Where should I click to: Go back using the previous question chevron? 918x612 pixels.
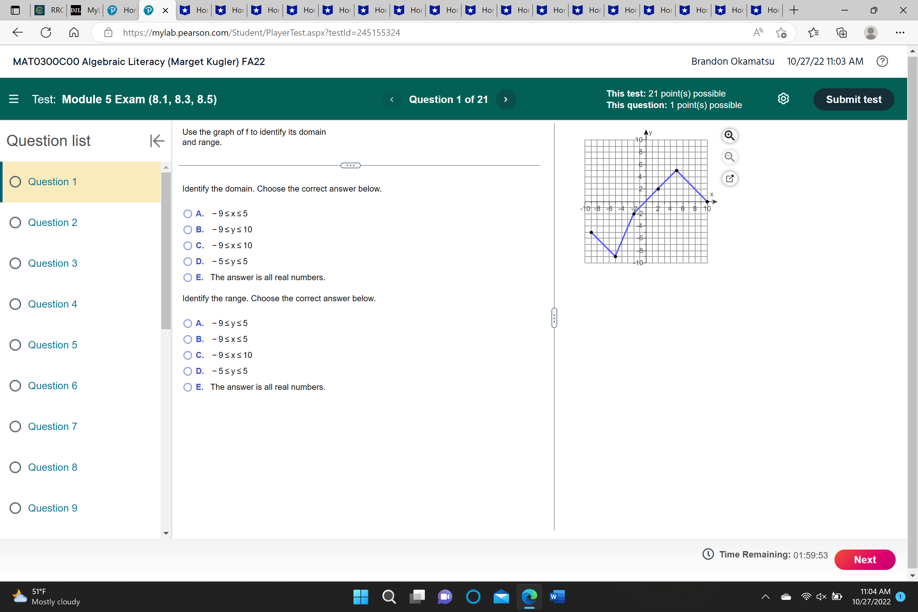[391, 99]
